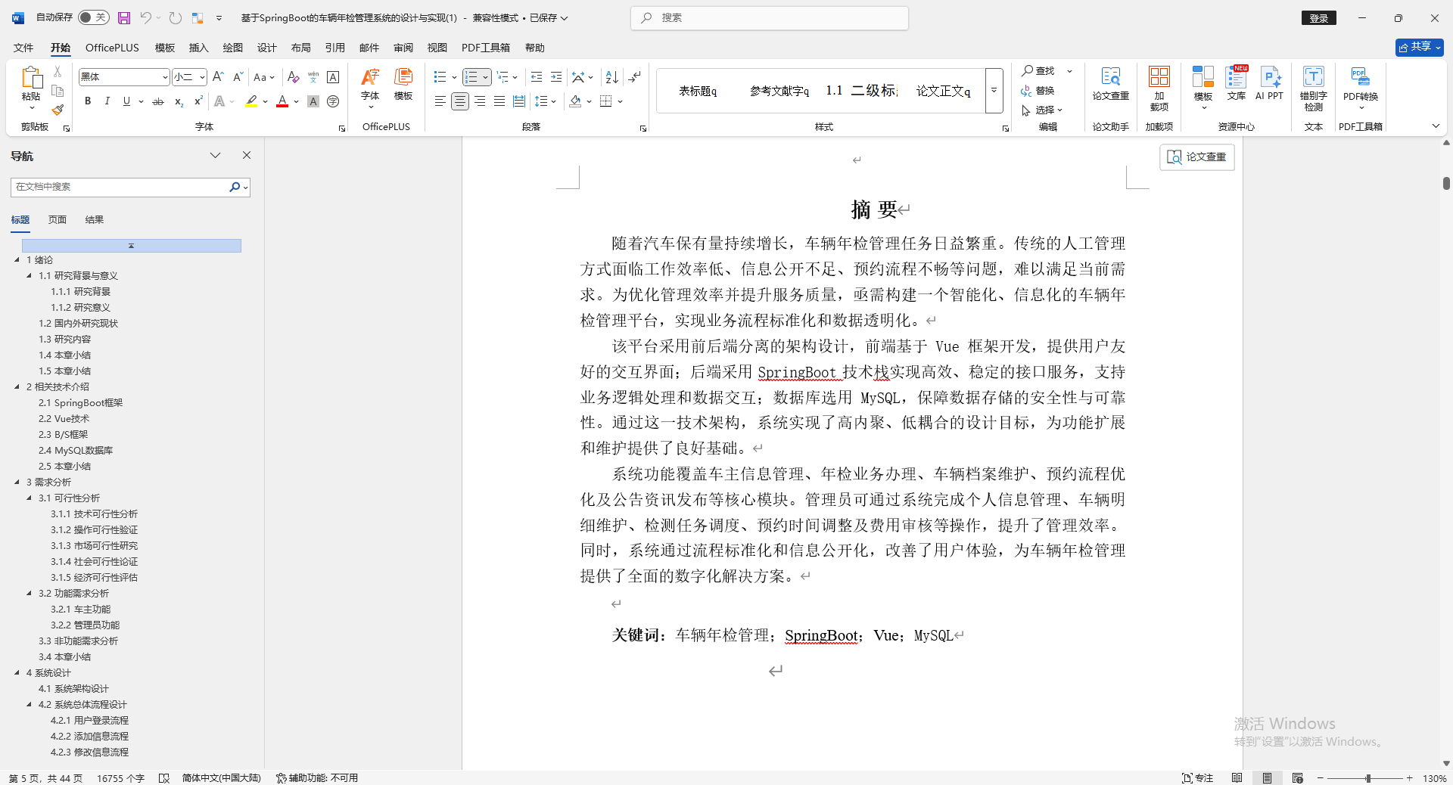
Task: Click the 共享 share button
Action: [1417, 47]
